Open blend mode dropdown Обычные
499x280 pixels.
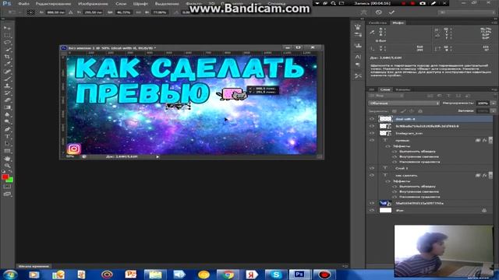tap(404, 103)
